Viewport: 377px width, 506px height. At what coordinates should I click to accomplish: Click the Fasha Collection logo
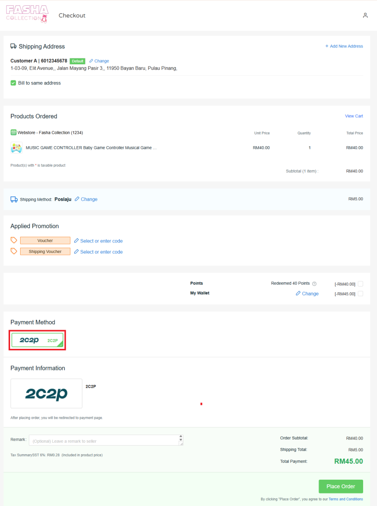(x=27, y=14)
